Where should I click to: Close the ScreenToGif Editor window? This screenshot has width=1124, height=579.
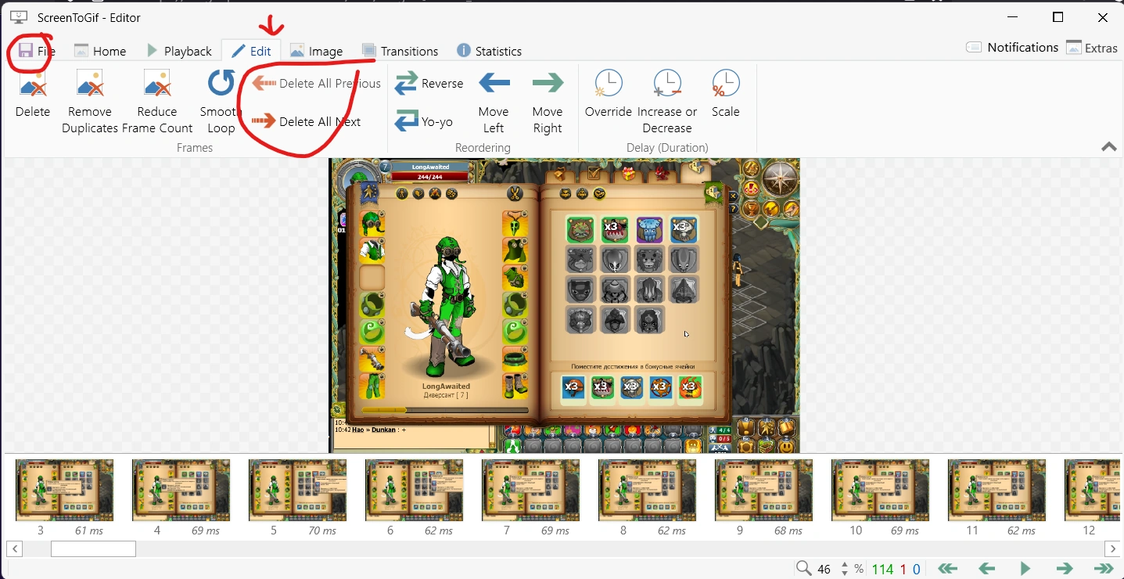(x=1102, y=17)
